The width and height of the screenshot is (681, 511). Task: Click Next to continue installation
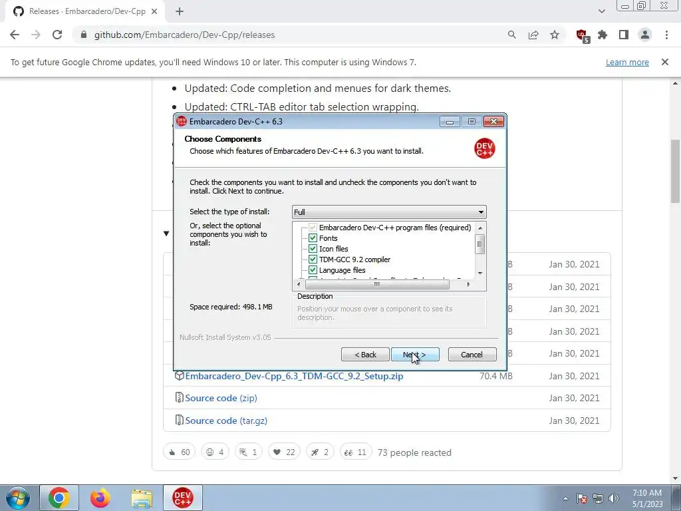[415, 355]
